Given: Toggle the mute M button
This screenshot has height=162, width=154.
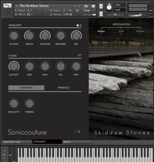Looking at the screenshot, I should [101, 14].
